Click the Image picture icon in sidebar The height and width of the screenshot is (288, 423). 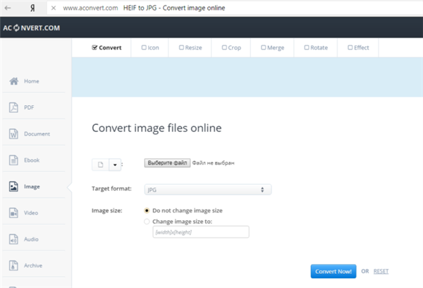point(13,186)
